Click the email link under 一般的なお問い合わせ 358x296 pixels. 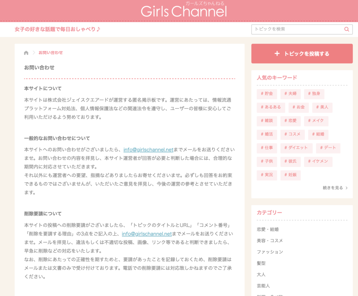tap(148, 149)
